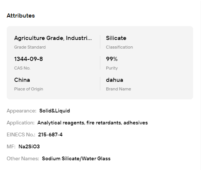Click the Appearance label

pyautogui.click(x=22, y=111)
